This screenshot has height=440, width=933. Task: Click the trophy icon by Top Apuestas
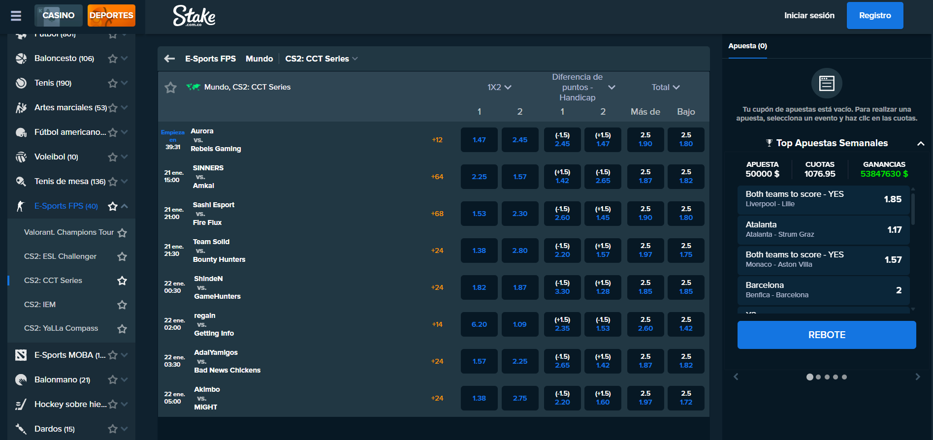pos(769,143)
